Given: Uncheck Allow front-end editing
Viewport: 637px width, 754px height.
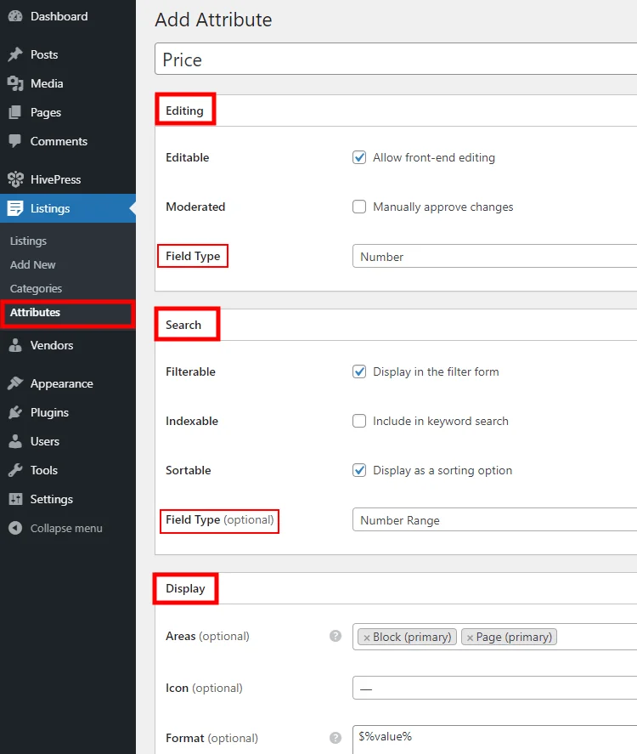Looking at the screenshot, I should point(359,157).
